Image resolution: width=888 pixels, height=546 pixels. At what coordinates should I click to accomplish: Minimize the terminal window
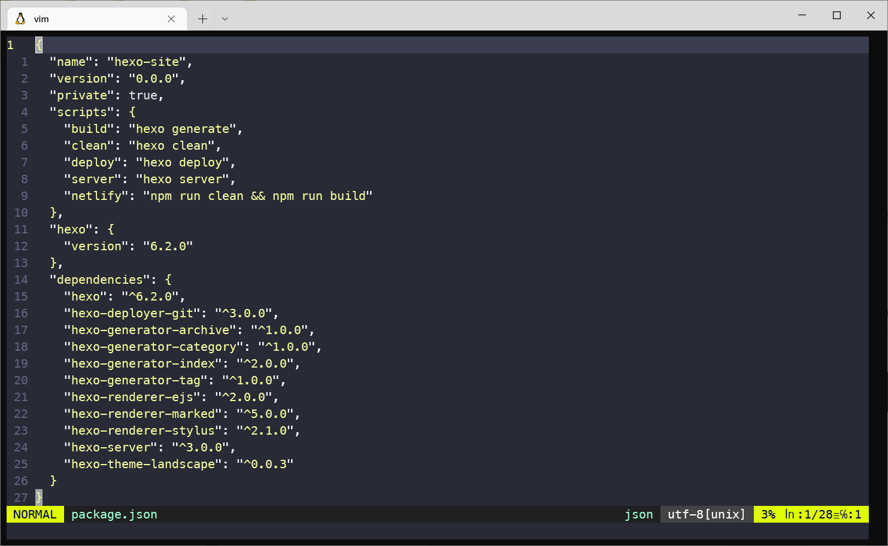pos(802,15)
